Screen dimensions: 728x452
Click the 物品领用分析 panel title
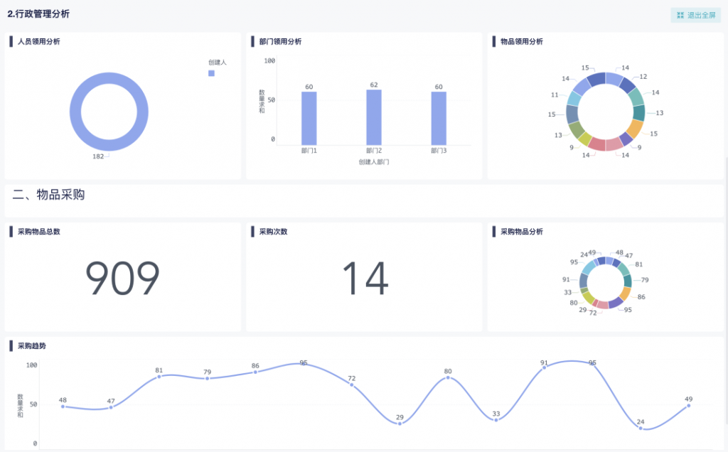[521, 42]
